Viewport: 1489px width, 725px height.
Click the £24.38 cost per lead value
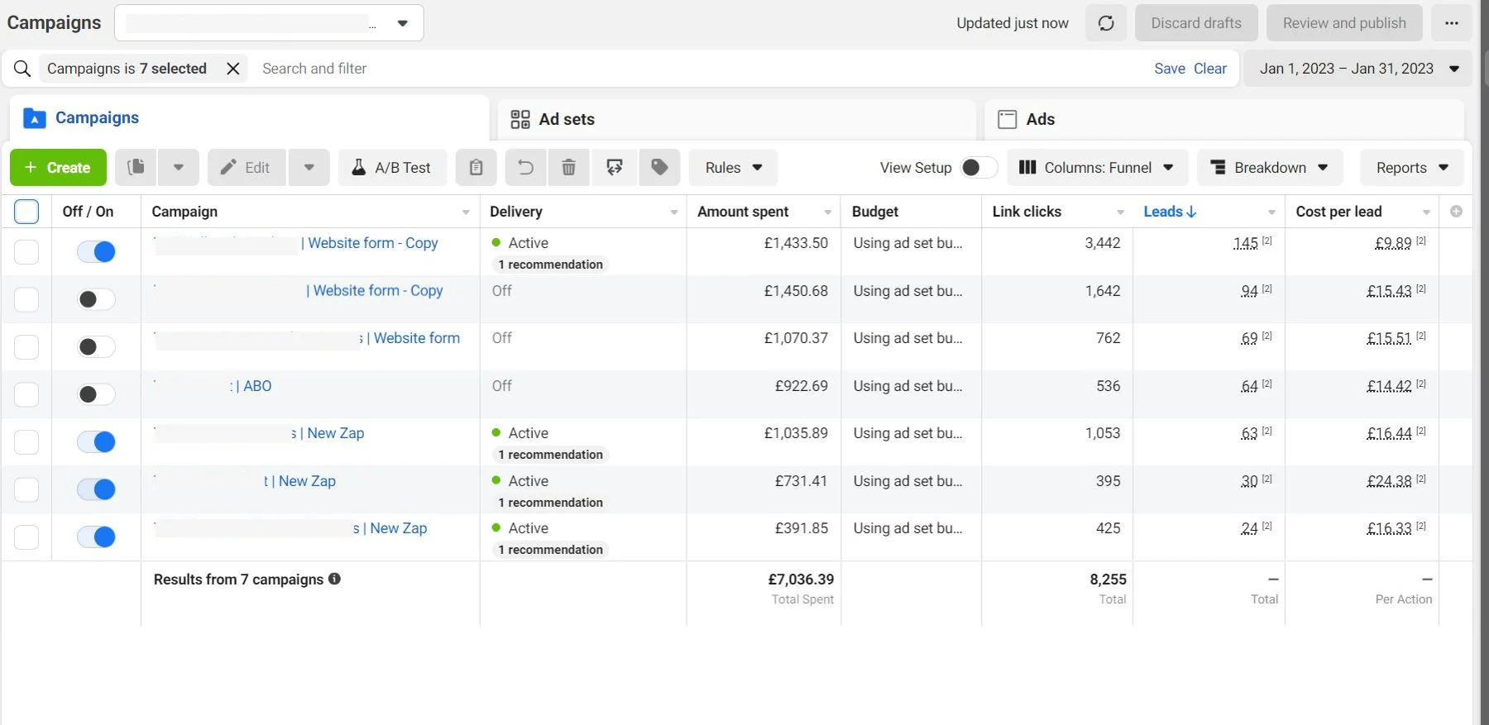point(1389,481)
